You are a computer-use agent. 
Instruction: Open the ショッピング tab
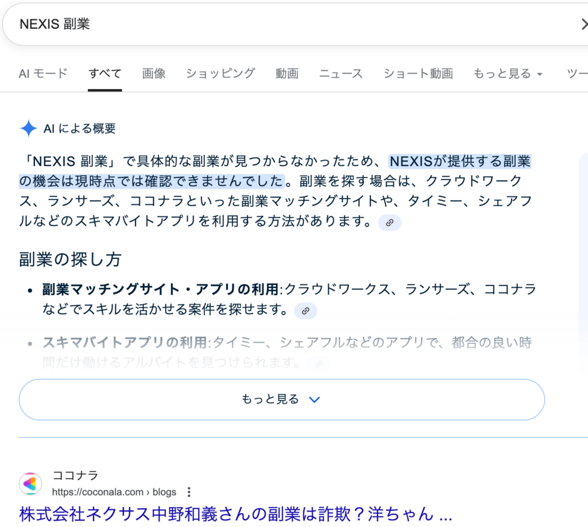pos(220,73)
